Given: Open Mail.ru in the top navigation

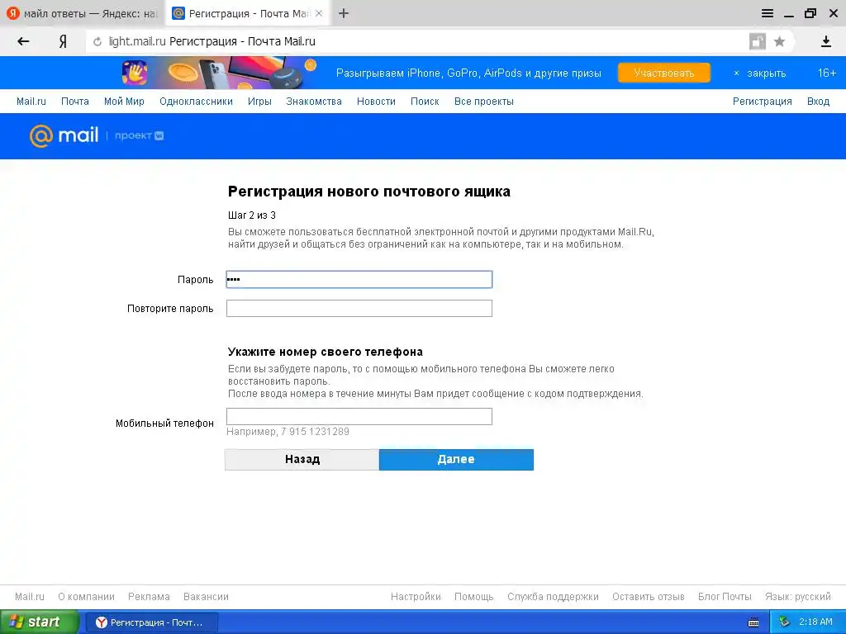Looking at the screenshot, I should (31, 102).
